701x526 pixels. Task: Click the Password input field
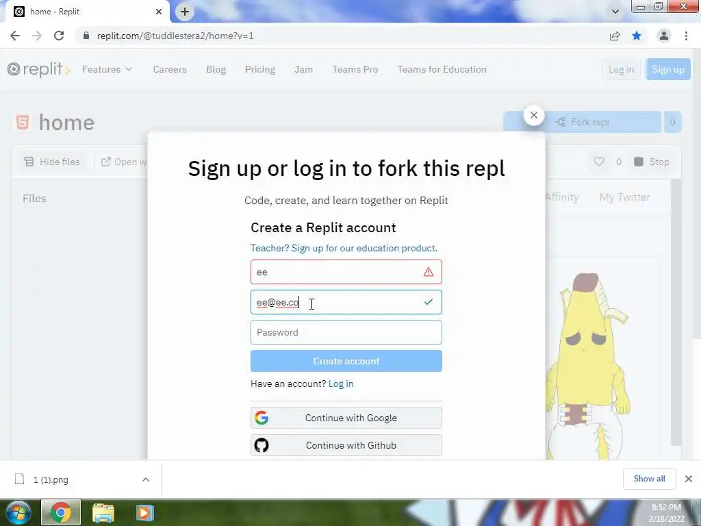[x=346, y=332]
